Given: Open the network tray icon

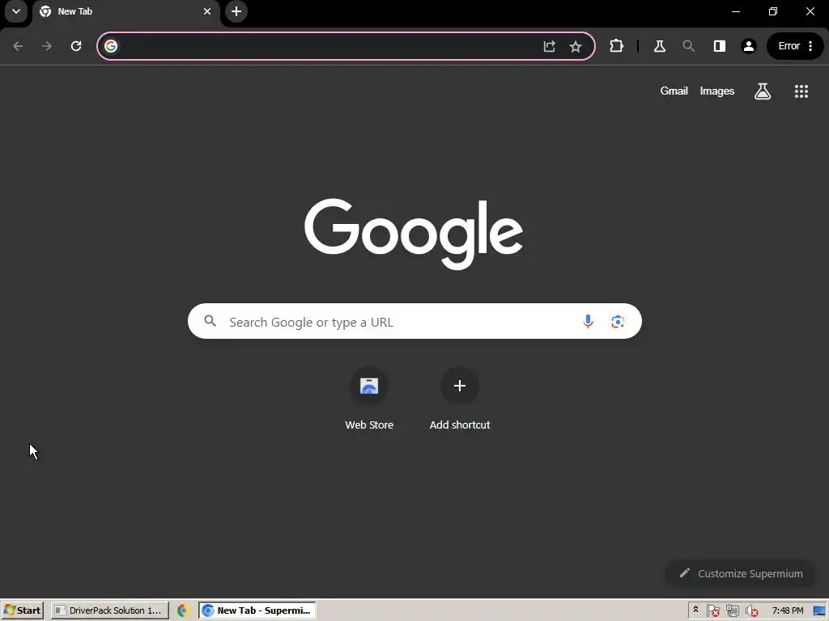Looking at the screenshot, I should pos(732,610).
